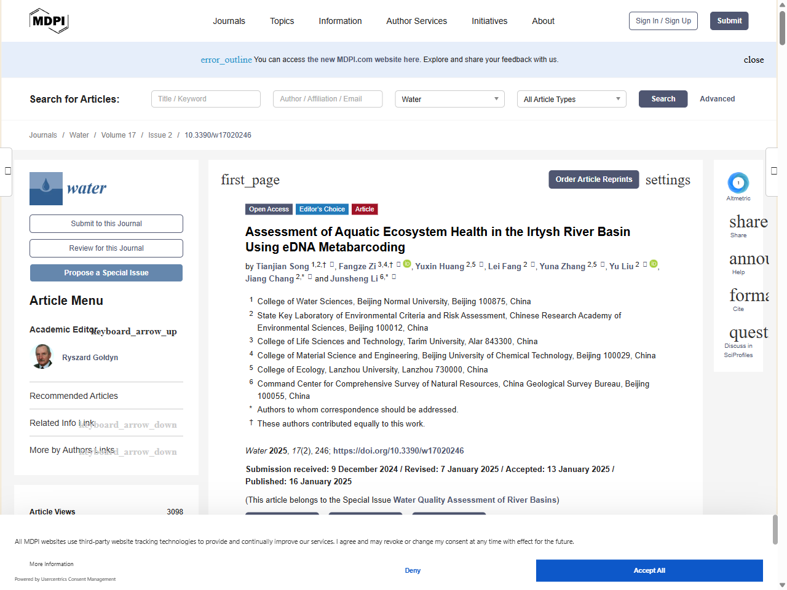Open the Journals menu in the navigation bar
Screen dimensions: 787x590
pyautogui.click(x=229, y=20)
